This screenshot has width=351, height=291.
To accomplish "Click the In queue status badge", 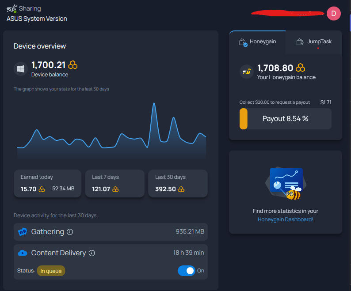I will pos(51,271).
